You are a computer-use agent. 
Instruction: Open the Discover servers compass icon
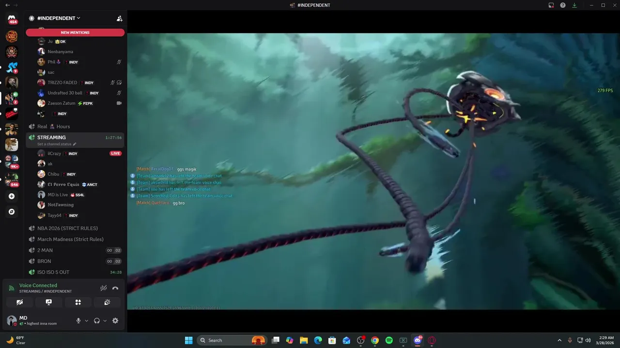coord(12,212)
